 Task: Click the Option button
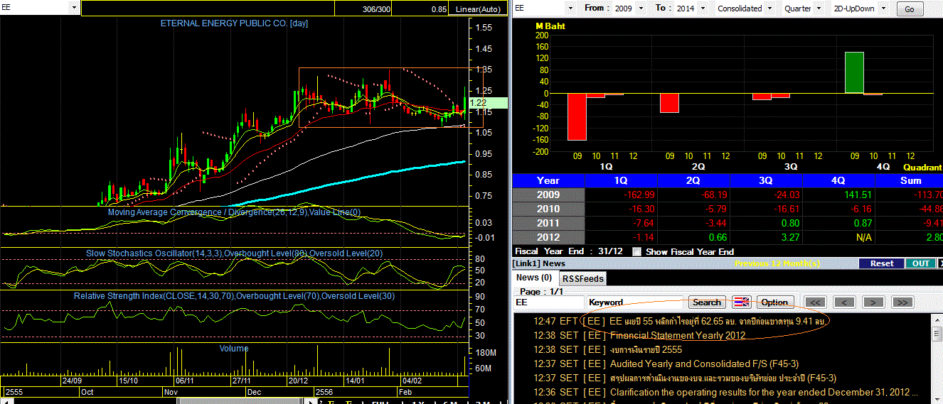tap(774, 302)
